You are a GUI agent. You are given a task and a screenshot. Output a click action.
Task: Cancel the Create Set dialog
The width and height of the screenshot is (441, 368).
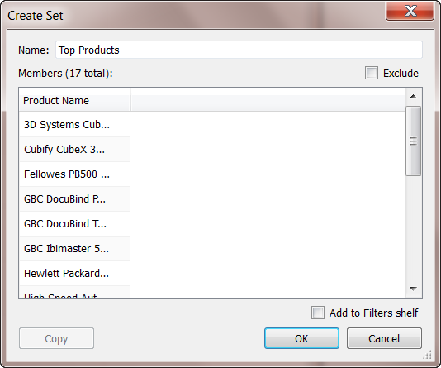384,338
